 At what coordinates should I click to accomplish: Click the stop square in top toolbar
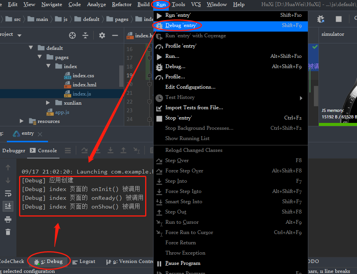(339, 19)
